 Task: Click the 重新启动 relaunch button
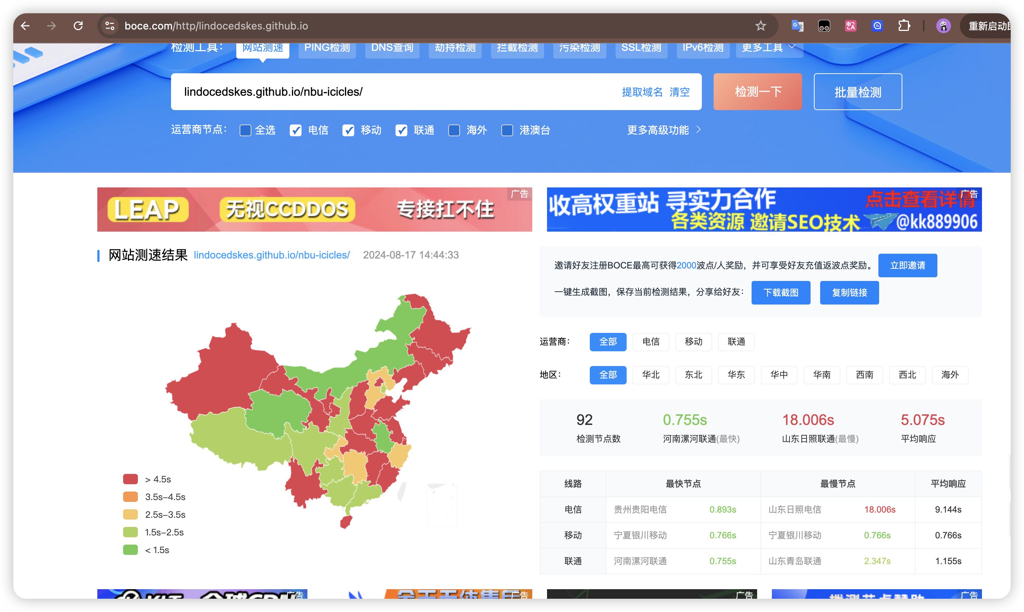[x=986, y=26]
